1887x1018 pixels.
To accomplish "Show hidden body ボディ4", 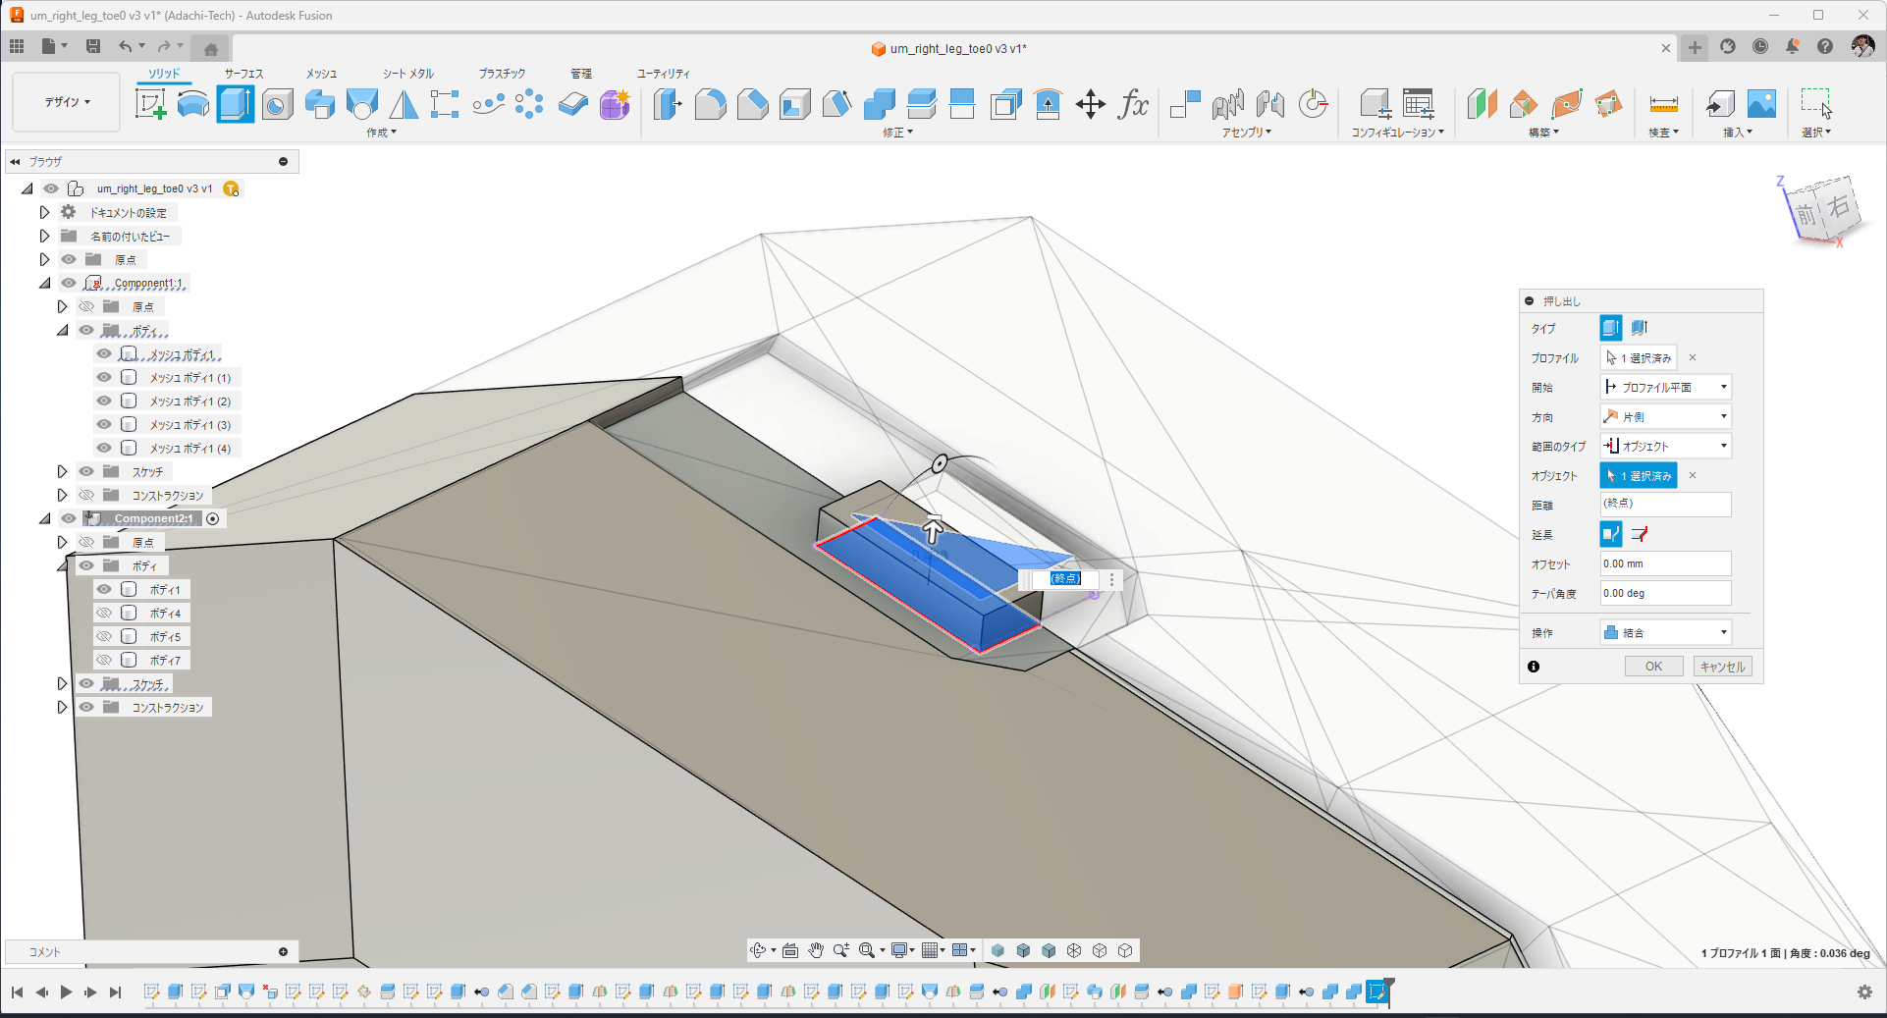I will point(104,614).
